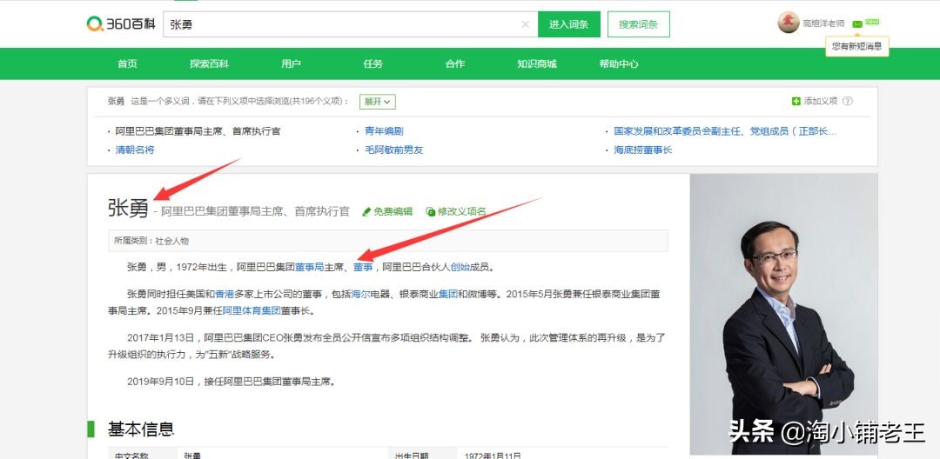Open the user avatar picture
The height and width of the screenshot is (459, 940).
pyautogui.click(x=789, y=23)
